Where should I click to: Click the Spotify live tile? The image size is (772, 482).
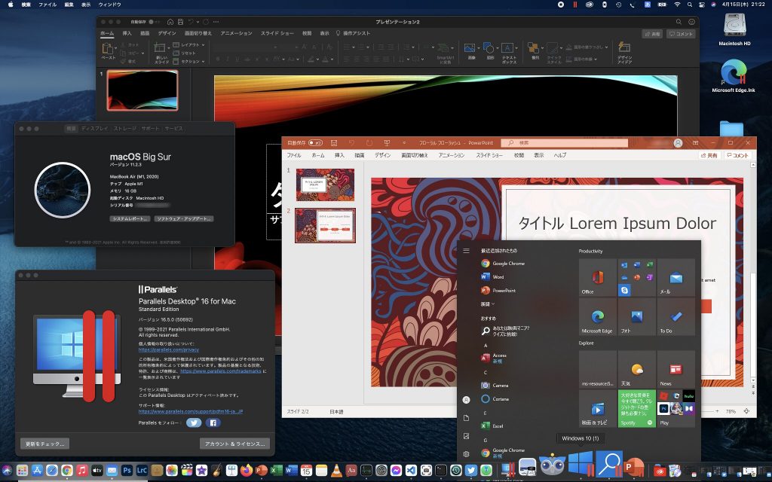pyautogui.click(x=637, y=408)
